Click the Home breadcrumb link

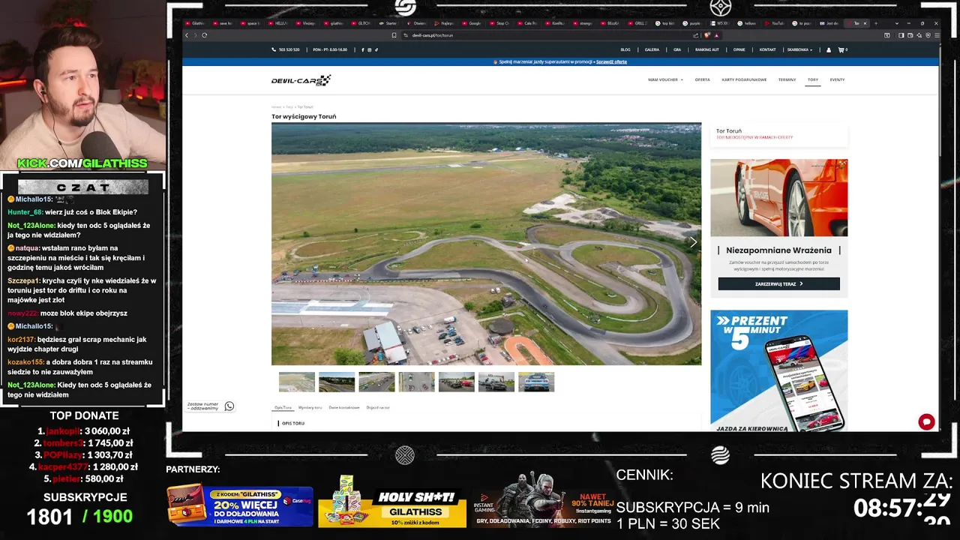[x=276, y=106]
